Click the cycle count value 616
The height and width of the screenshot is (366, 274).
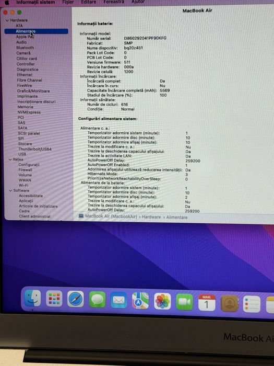(x=124, y=105)
